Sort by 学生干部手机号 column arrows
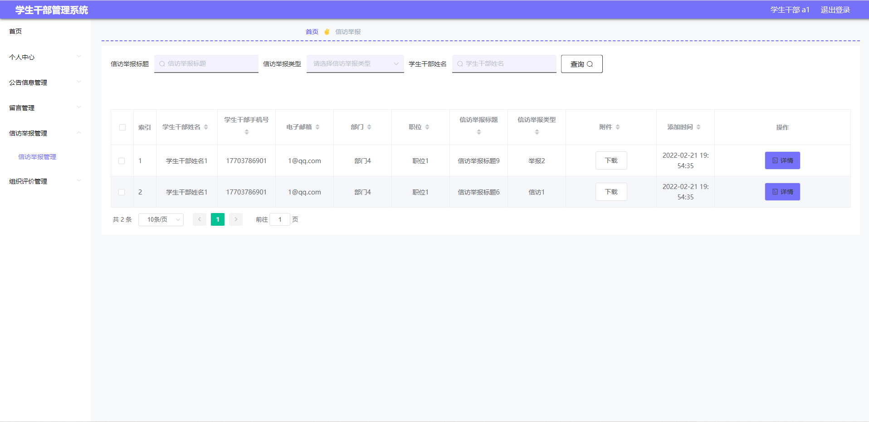 pyautogui.click(x=247, y=132)
